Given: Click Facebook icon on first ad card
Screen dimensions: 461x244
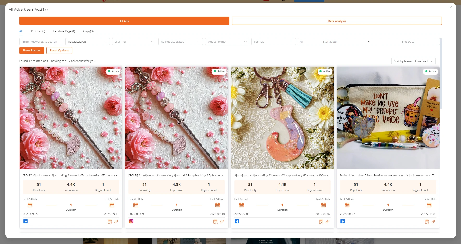Looking at the screenshot, I should tap(26, 221).
